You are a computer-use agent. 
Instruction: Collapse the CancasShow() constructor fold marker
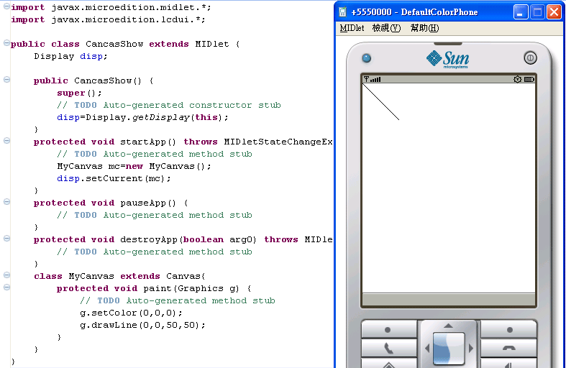click(6, 80)
